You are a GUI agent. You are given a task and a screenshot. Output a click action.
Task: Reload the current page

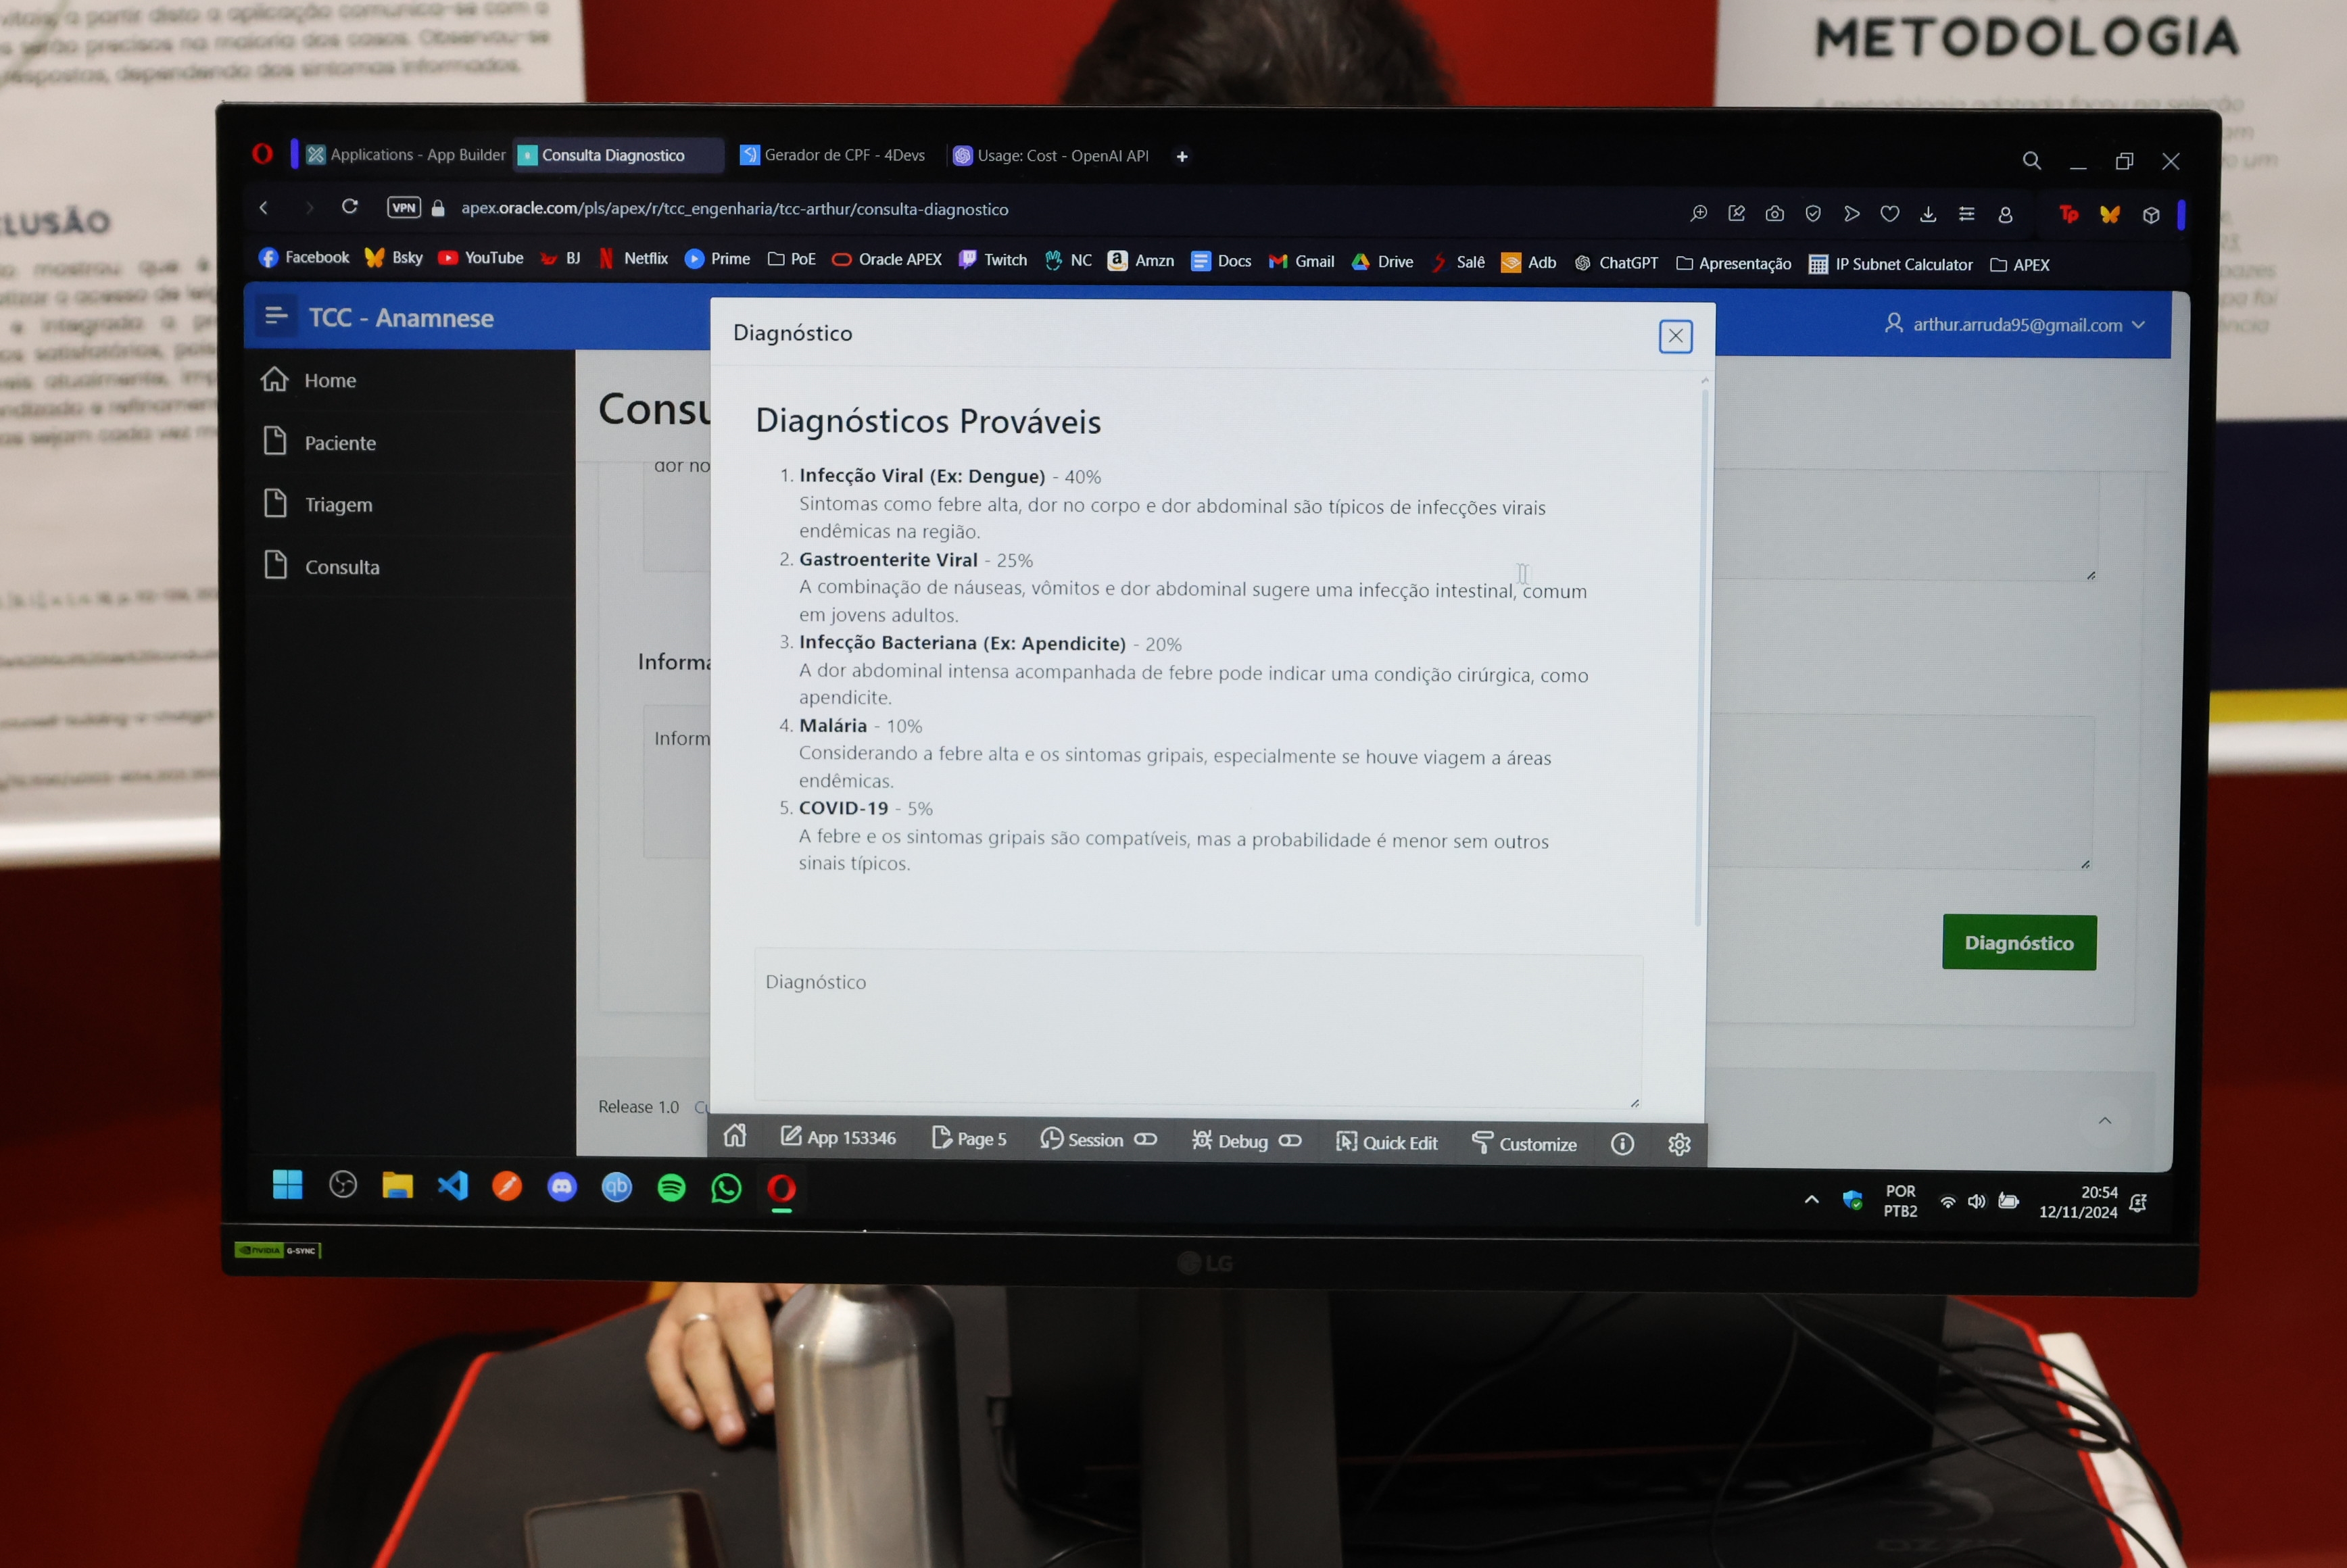(349, 206)
